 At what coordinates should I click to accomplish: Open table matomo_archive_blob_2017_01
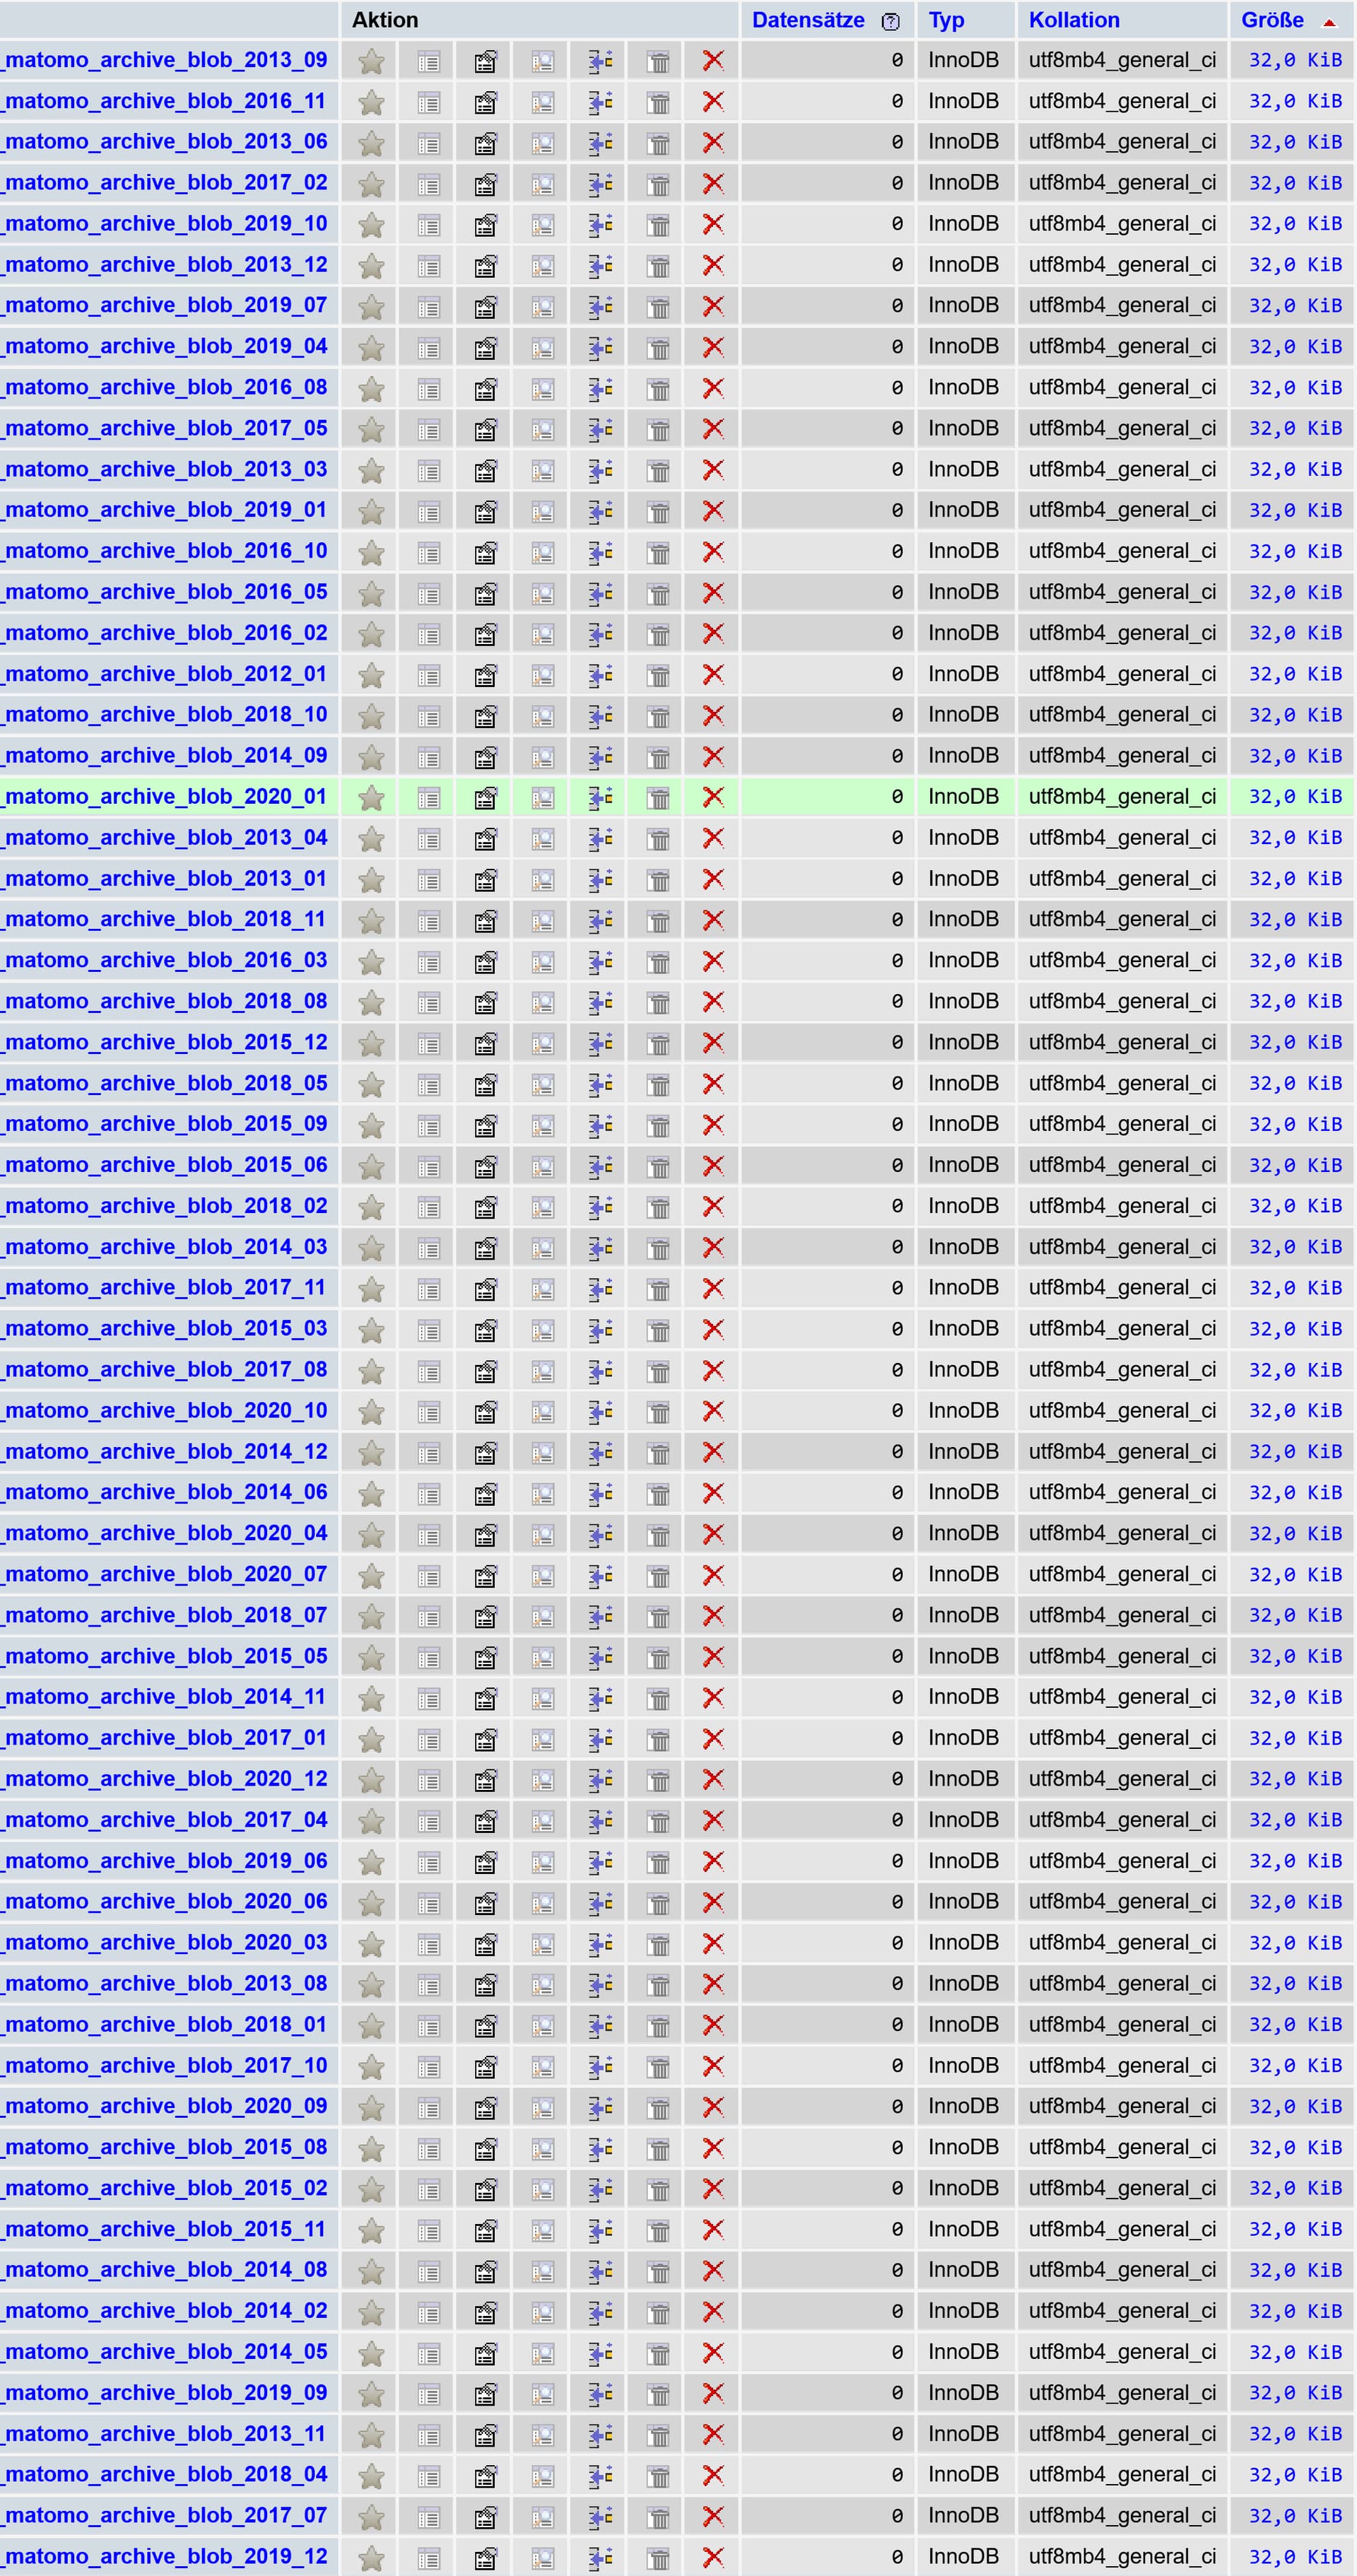click(x=164, y=1738)
